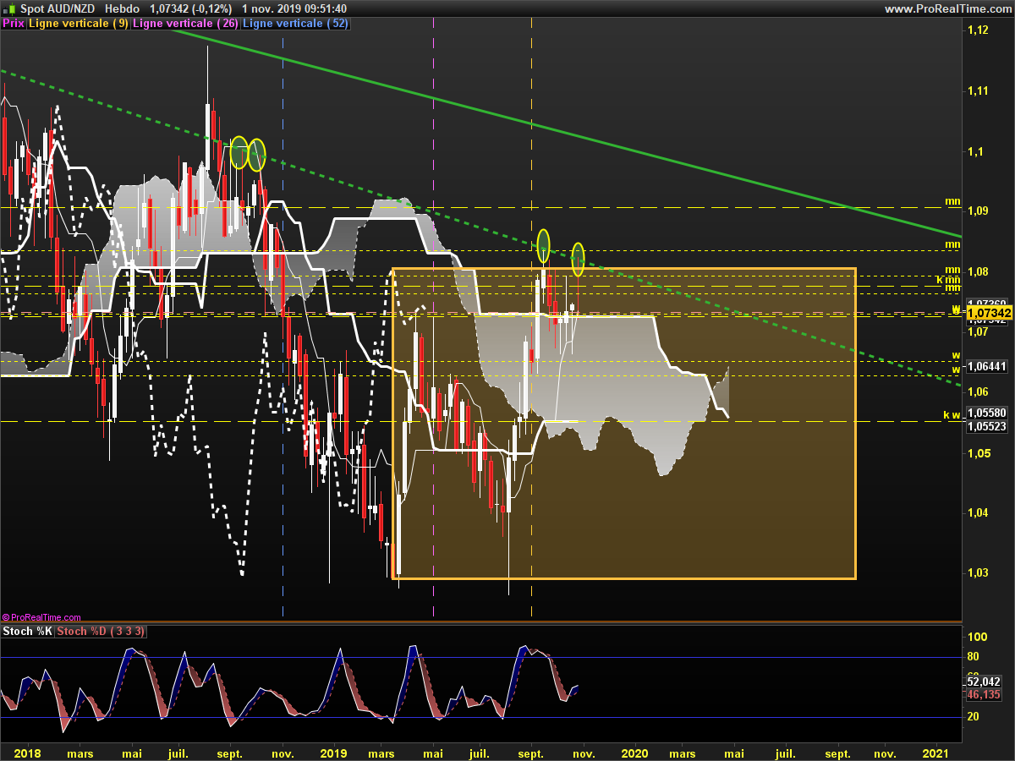Click the 2020 label on time axis
1015x761 pixels.
click(x=634, y=753)
